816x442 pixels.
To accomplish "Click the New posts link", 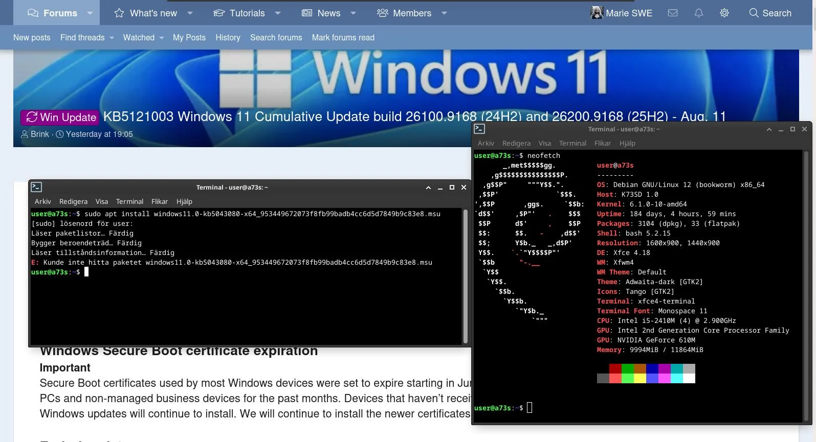I will (x=32, y=37).
